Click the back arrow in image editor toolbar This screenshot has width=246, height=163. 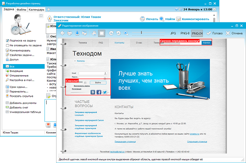pos(63,33)
